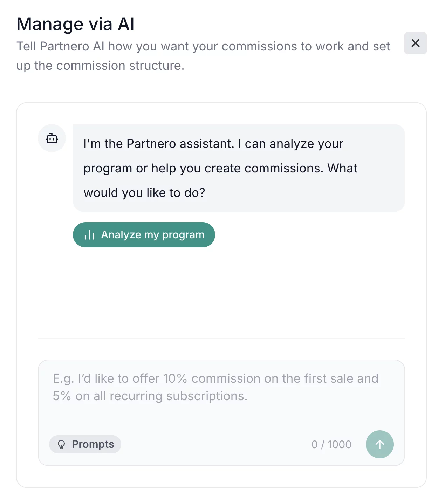Screen dimensions: 445x499
Task: Click the Manage via AI heading
Action: (x=75, y=24)
